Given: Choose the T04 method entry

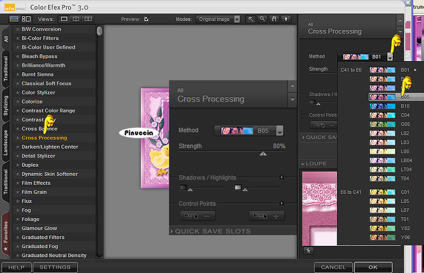Looking at the screenshot, I should pyautogui.click(x=405, y=179).
